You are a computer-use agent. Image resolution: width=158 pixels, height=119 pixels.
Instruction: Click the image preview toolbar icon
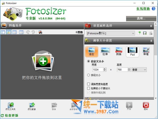pos(40,32)
